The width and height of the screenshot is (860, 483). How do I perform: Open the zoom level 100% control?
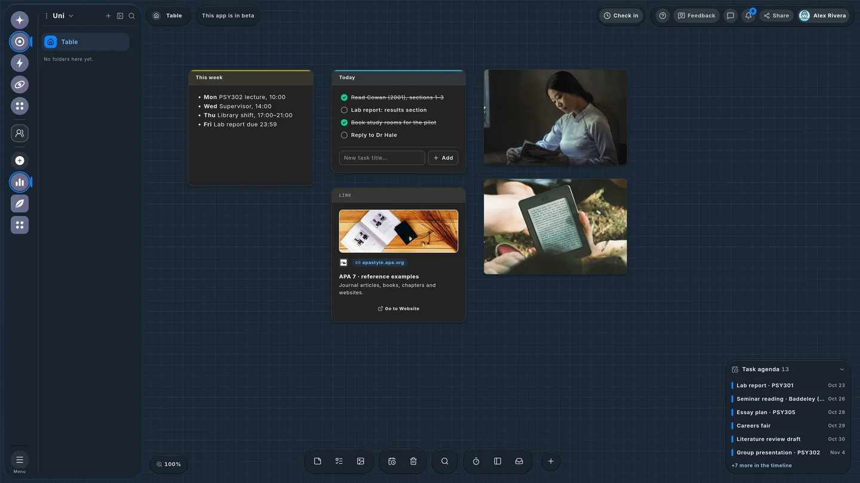[169, 465]
